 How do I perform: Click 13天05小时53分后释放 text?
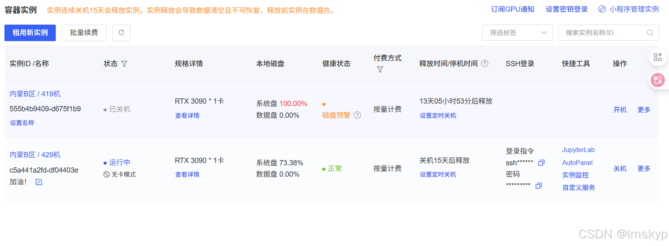pos(456,101)
